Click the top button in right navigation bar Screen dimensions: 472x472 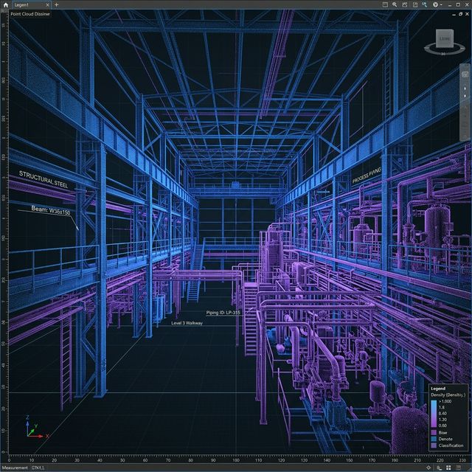pos(465,74)
